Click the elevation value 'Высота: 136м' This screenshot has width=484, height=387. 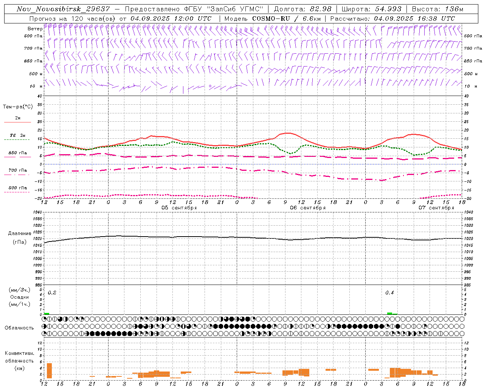pos(437,9)
